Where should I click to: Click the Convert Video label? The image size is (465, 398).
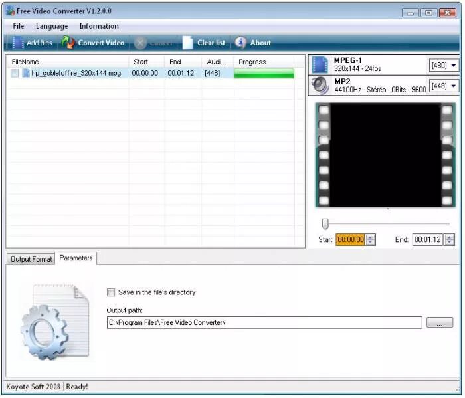[x=101, y=43]
